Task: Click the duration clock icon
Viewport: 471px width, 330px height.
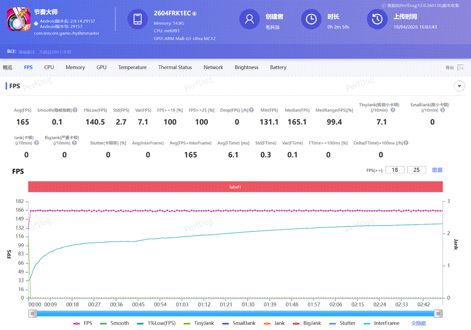Action: (311, 20)
